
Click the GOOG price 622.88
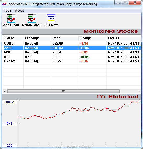[58, 43]
